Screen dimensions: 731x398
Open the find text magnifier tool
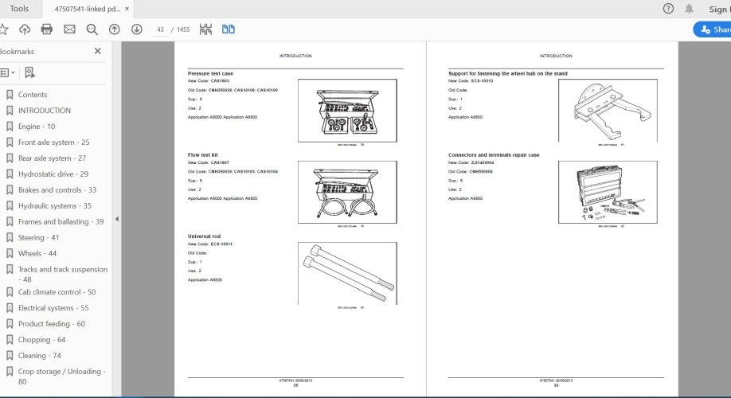point(92,29)
